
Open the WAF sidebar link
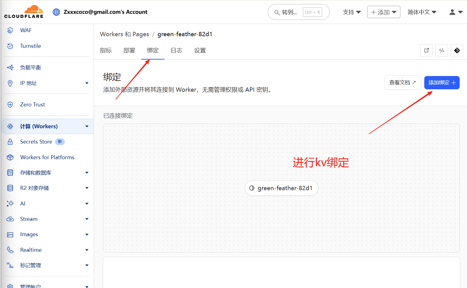pyautogui.click(x=26, y=30)
